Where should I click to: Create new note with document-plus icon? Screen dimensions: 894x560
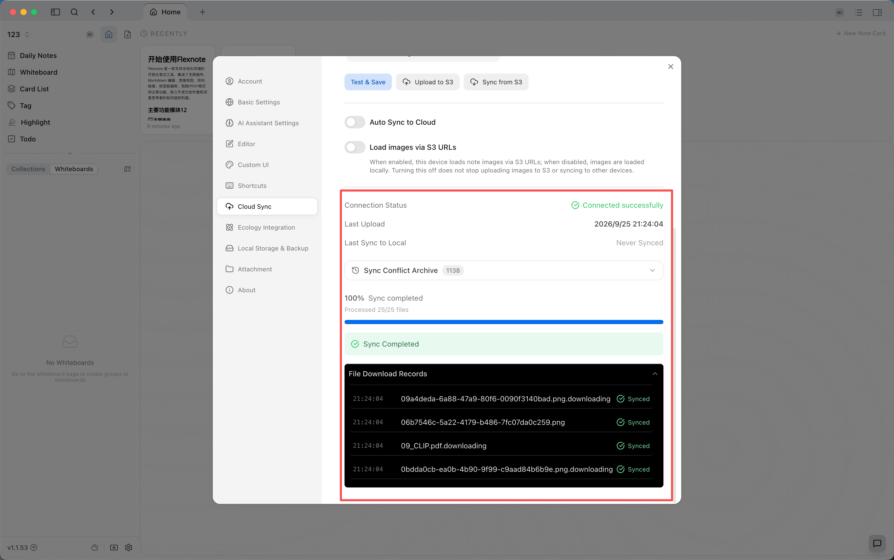[128, 34]
